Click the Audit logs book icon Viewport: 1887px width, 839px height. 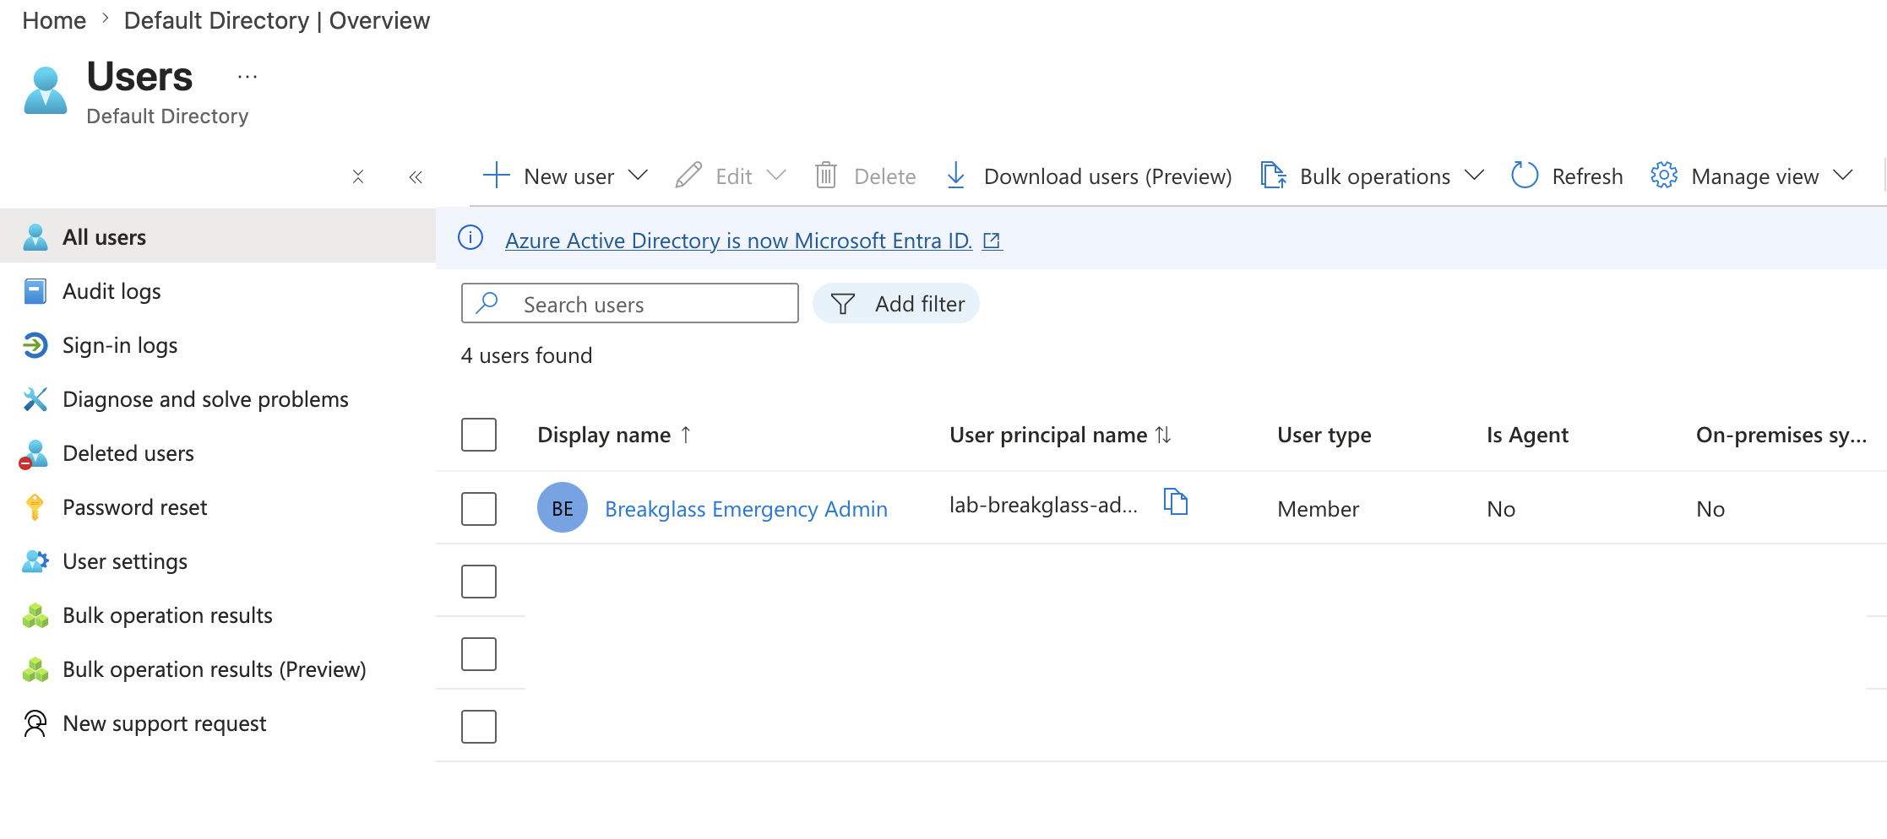point(35,291)
